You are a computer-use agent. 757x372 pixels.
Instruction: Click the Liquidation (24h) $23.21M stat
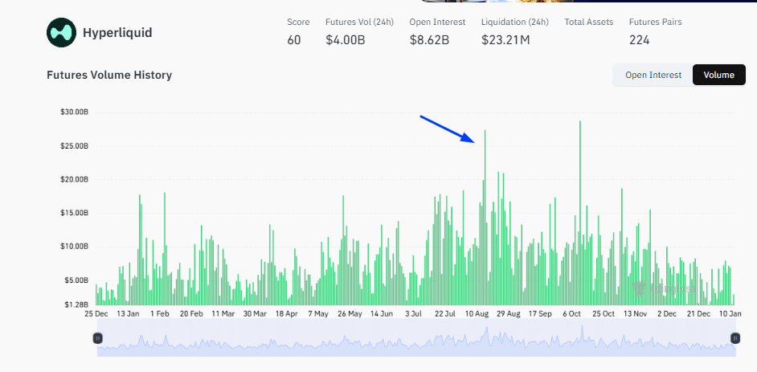tap(505, 39)
